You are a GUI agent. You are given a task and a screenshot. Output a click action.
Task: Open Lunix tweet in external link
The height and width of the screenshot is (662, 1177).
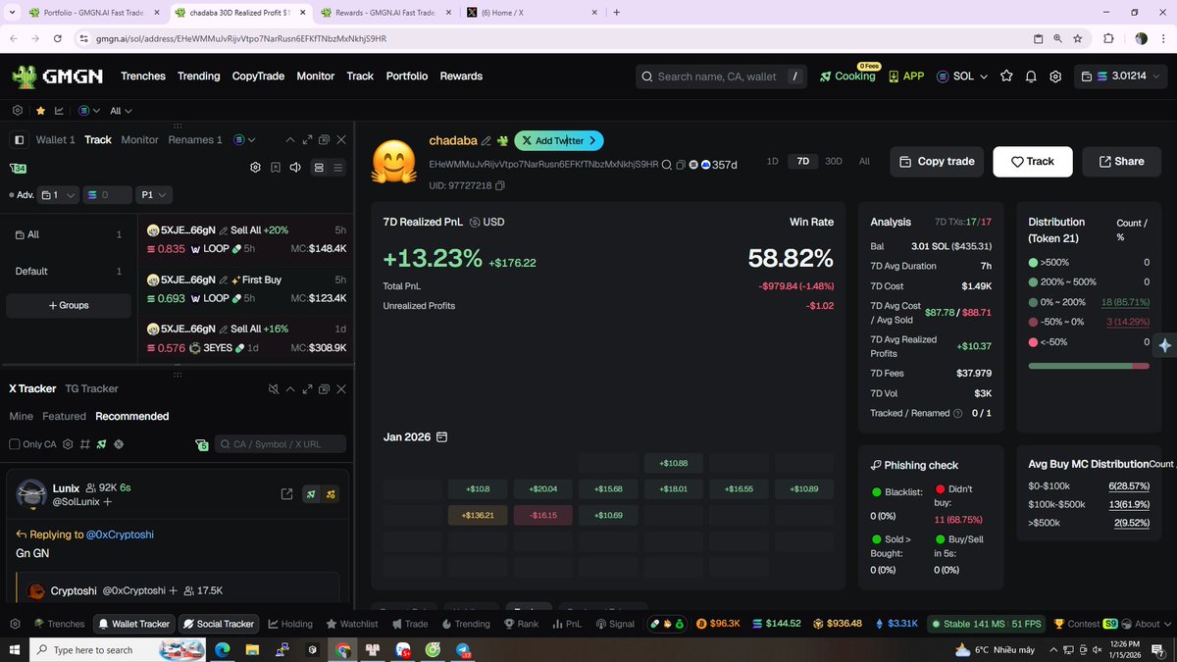pyautogui.click(x=286, y=494)
